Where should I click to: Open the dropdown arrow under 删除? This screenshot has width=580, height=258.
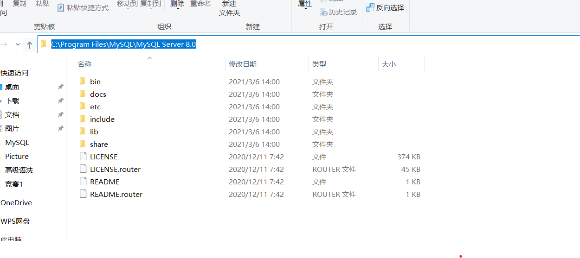point(177,8)
